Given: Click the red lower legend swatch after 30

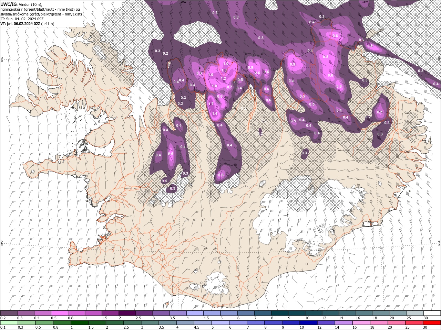Looking at the screenshot, I should point(431,323).
